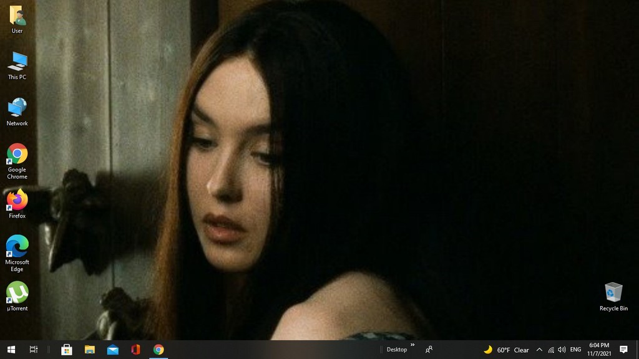Change input language ENG indicator
The image size is (639, 359).
coord(575,350)
